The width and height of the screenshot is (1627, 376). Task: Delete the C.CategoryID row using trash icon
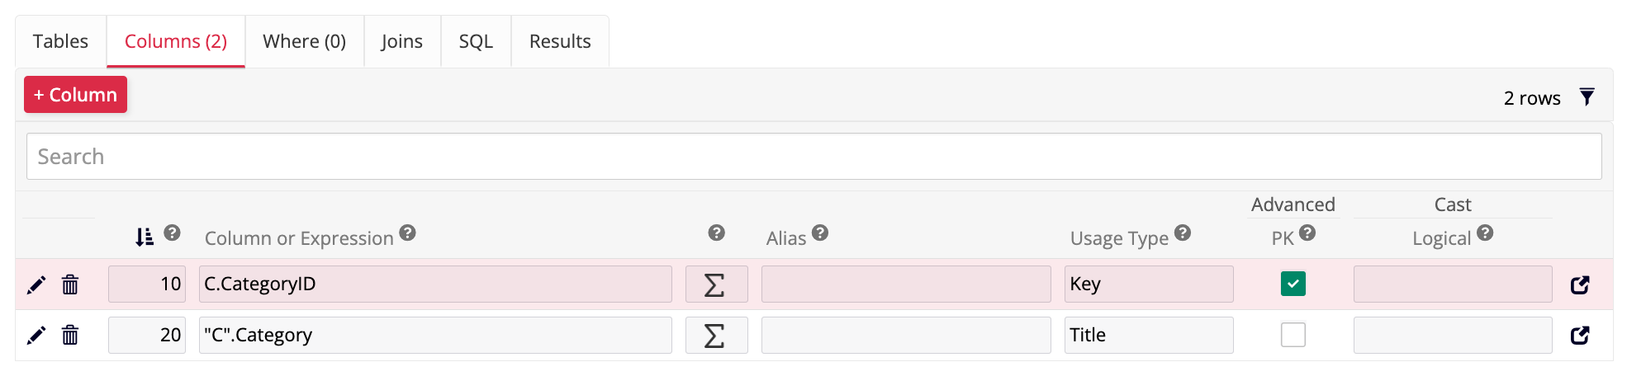pyautogui.click(x=70, y=284)
